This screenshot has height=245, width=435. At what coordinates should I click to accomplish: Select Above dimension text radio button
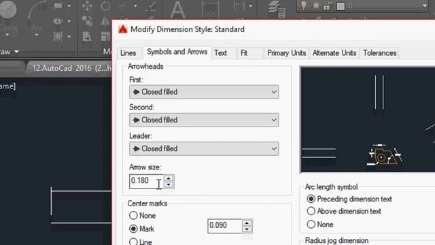coord(311,211)
